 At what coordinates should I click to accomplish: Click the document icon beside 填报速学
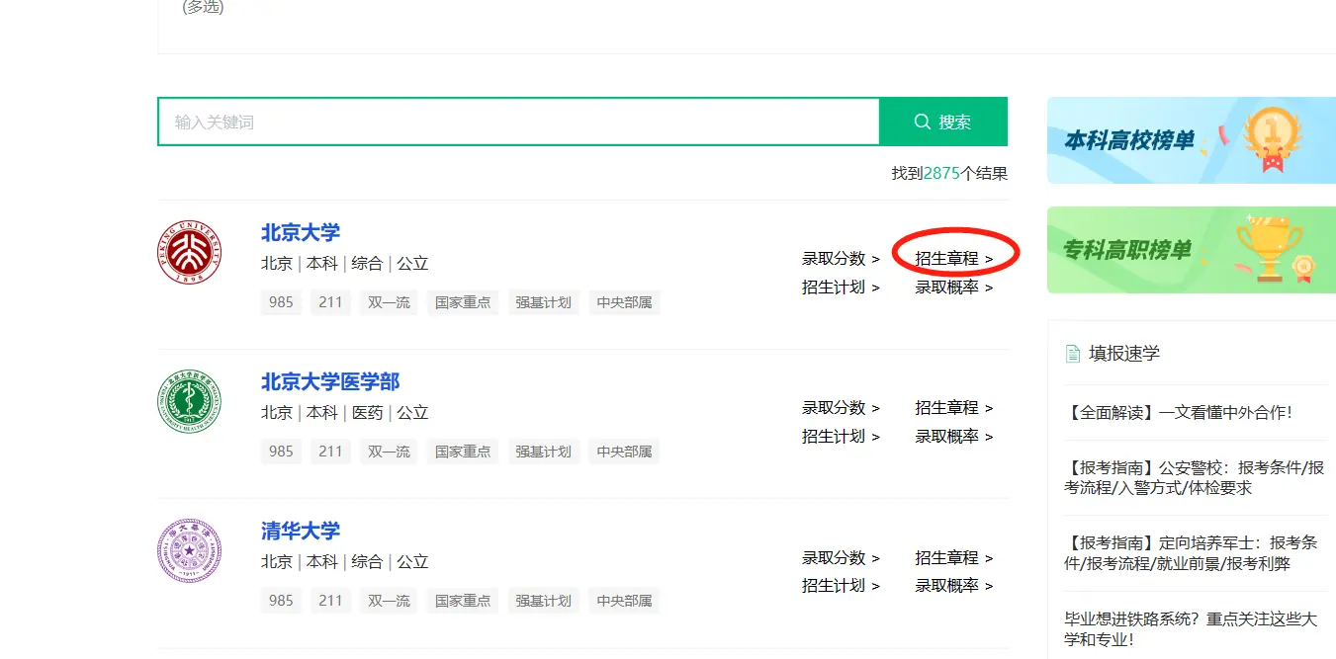tap(1072, 354)
